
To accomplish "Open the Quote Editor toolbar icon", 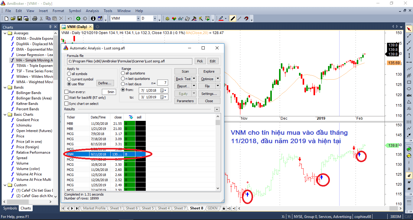I will tap(100, 18).
